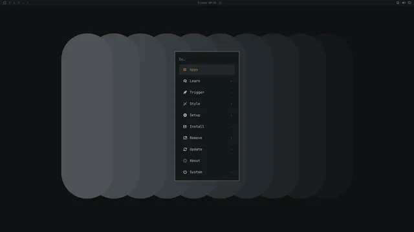
Task: Choose the System menu label
Action: (196, 172)
